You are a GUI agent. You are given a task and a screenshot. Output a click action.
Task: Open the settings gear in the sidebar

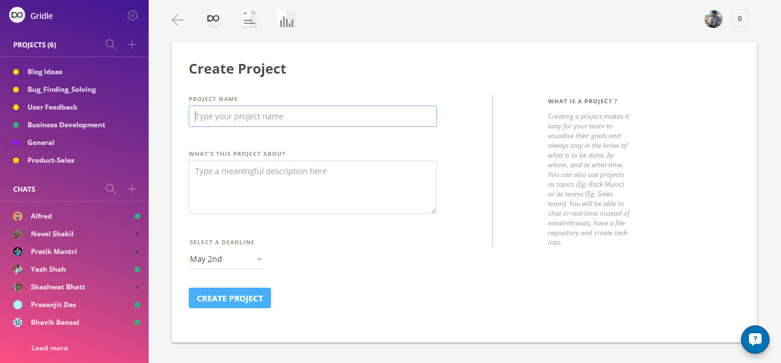133,15
